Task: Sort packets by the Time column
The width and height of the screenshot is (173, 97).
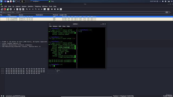Action: coord(9,15)
